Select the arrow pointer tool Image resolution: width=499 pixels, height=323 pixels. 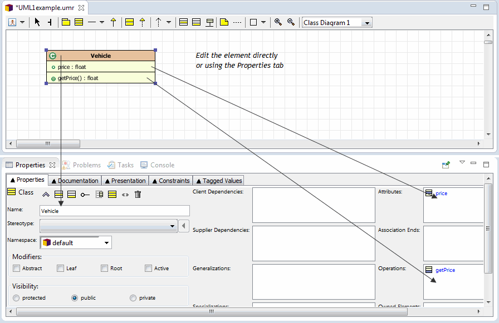[37, 22]
